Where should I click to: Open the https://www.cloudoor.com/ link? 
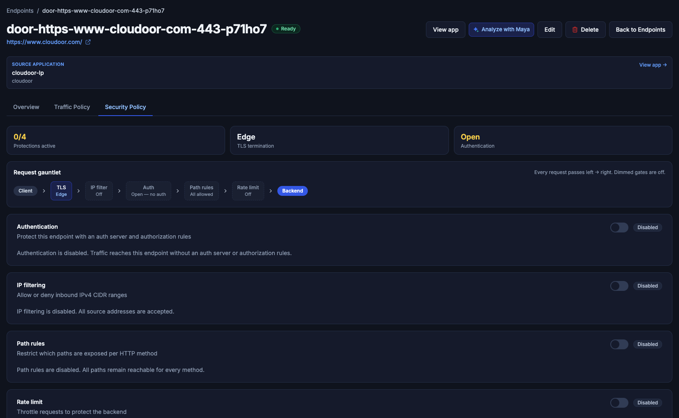click(44, 42)
